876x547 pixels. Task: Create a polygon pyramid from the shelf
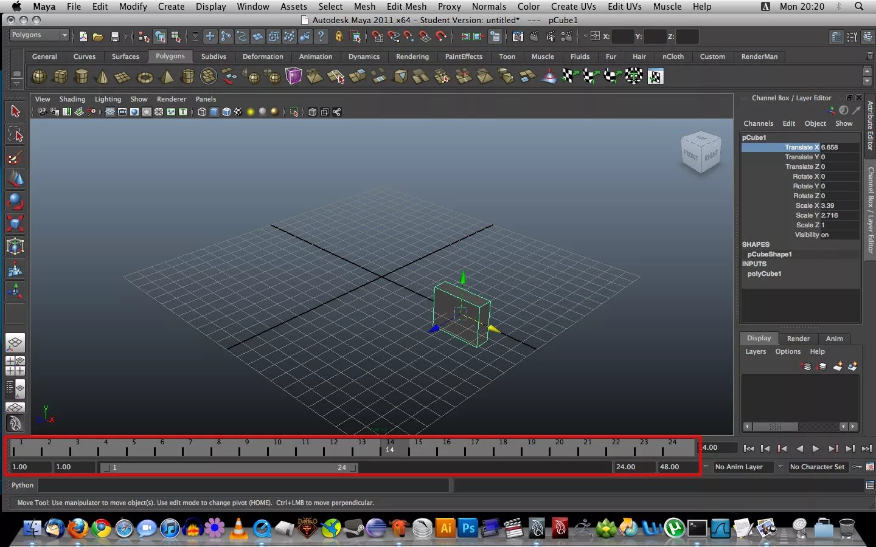click(166, 77)
